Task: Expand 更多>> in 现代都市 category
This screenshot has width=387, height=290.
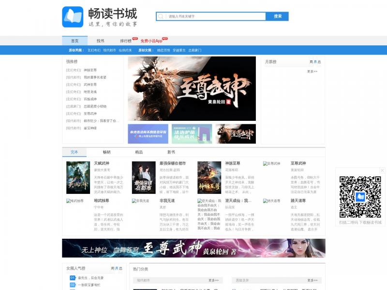Action: pos(213,280)
